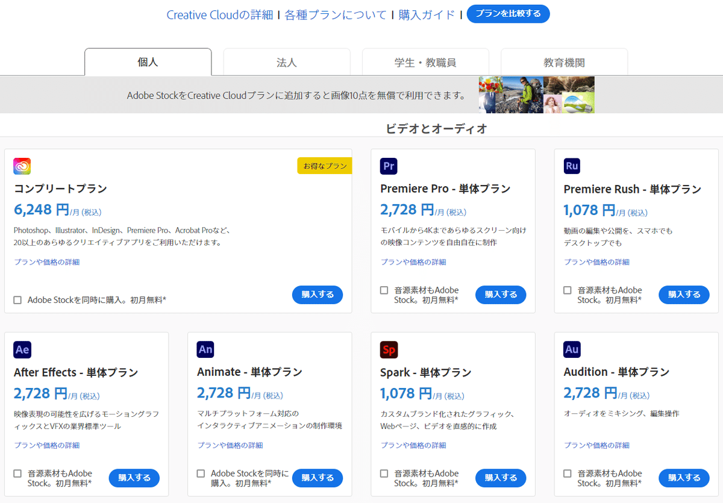Click the Premiere Rush - 単体プラン title
The width and height of the screenshot is (723, 503).
click(x=633, y=189)
